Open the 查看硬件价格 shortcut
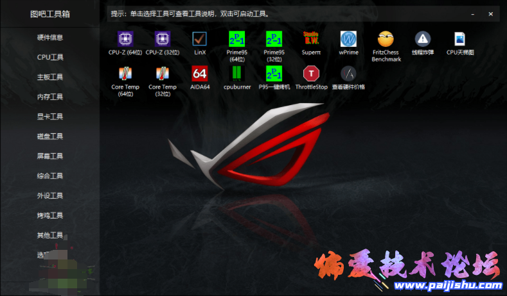Viewport: 507px width, 296px height. 348,73
